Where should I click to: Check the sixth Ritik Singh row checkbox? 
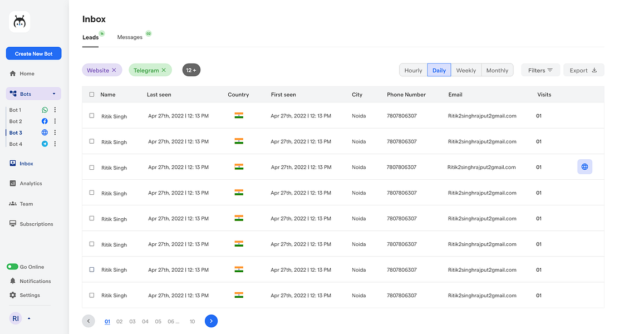click(92, 244)
